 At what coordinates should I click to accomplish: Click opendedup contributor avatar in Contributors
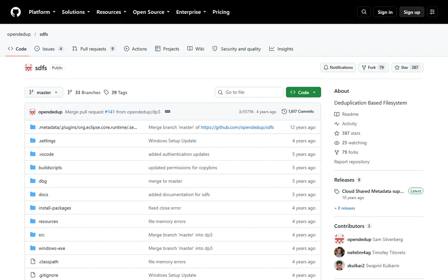[339, 239]
